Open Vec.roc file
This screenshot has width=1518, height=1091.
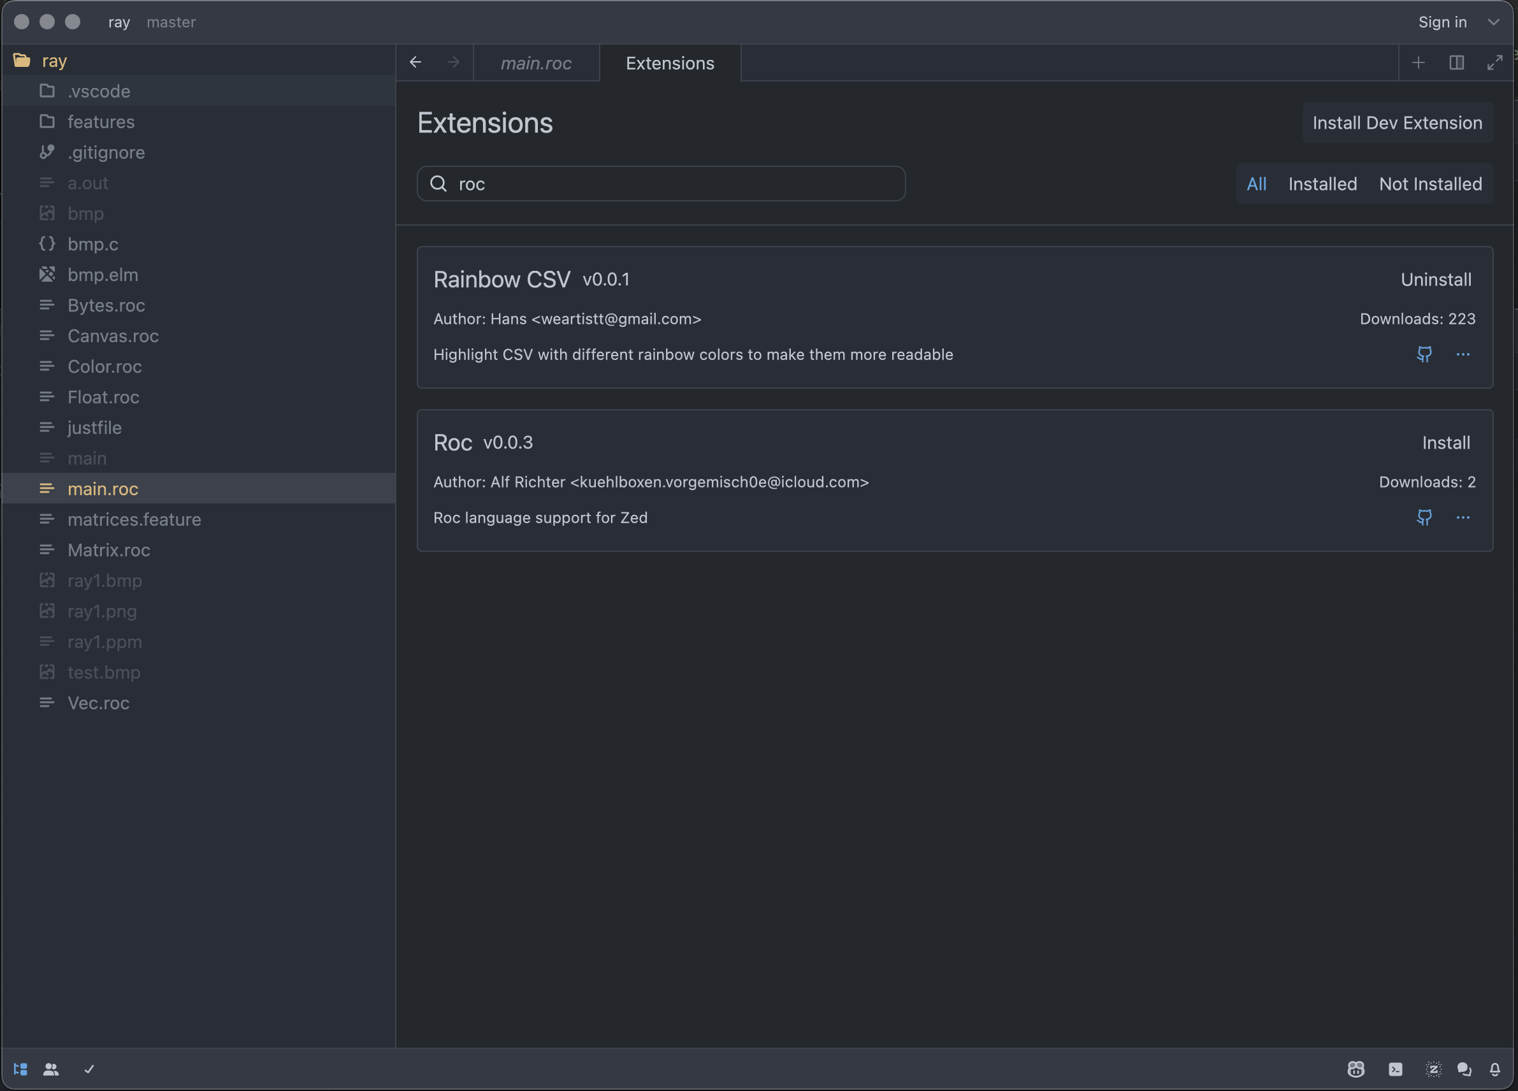click(x=198, y=703)
